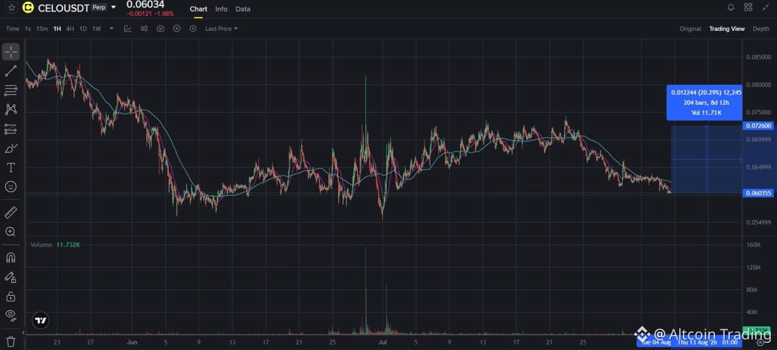777x350 pixels.
Task: Open the Last Price dropdown
Action: click(x=221, y=28)
